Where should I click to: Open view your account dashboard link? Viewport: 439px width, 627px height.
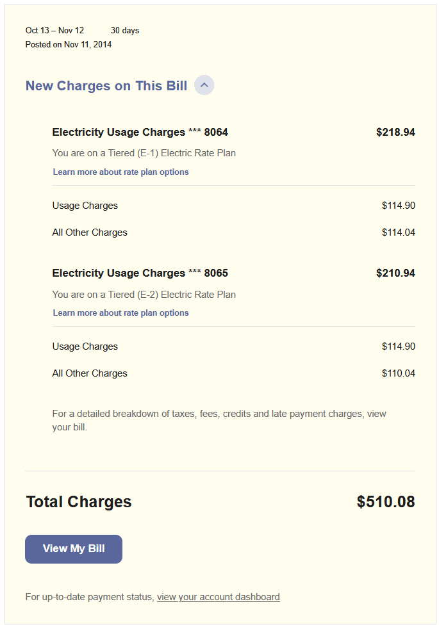(x=218, y=596)
